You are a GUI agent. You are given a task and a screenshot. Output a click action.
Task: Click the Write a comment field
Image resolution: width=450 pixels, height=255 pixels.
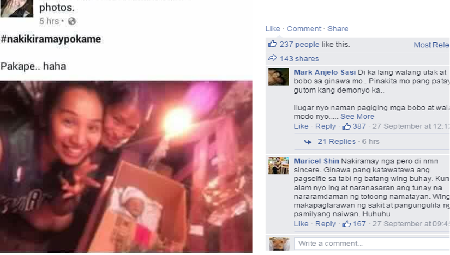372,244
